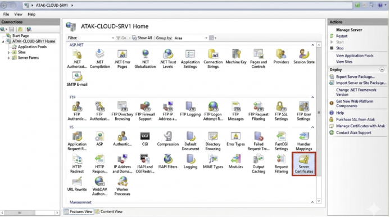Viewport: 390px width, 217px height.
Task: Click Show All in filter bar
Action: click(142, 38)
